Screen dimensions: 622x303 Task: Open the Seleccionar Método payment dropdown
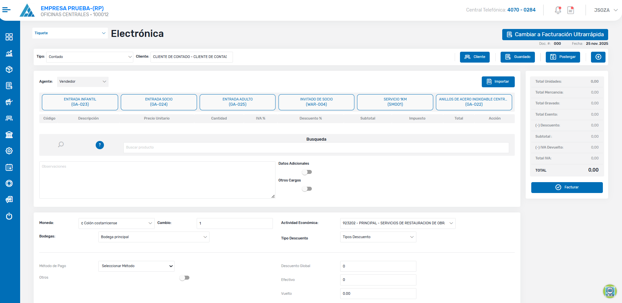[x=136, y=266]
